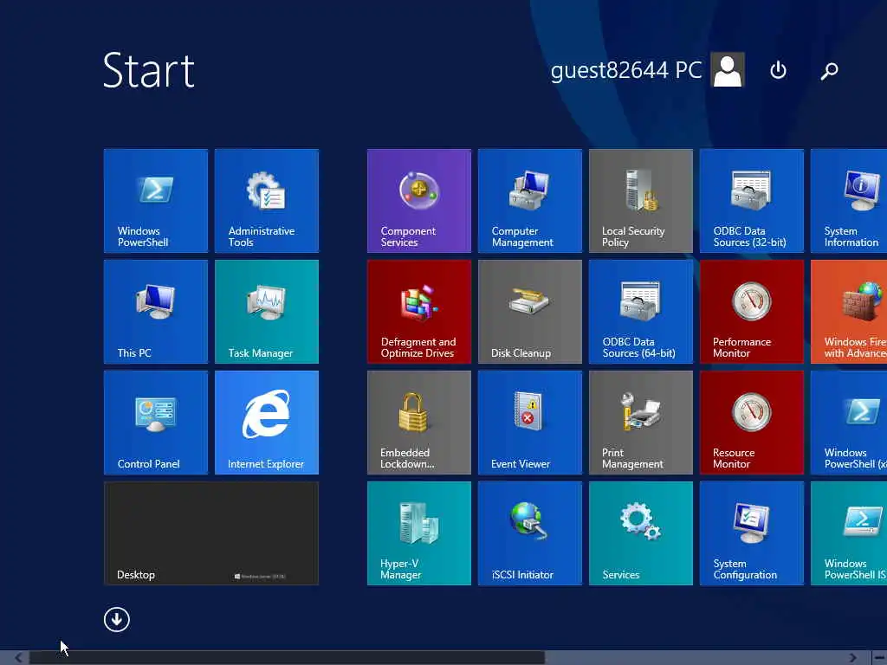Open Component Services tile

pos(418,201)
